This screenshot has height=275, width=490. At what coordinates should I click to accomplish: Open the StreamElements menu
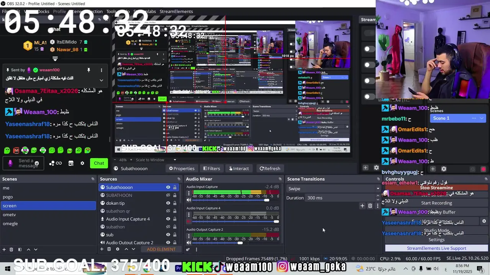click(176, 11)
